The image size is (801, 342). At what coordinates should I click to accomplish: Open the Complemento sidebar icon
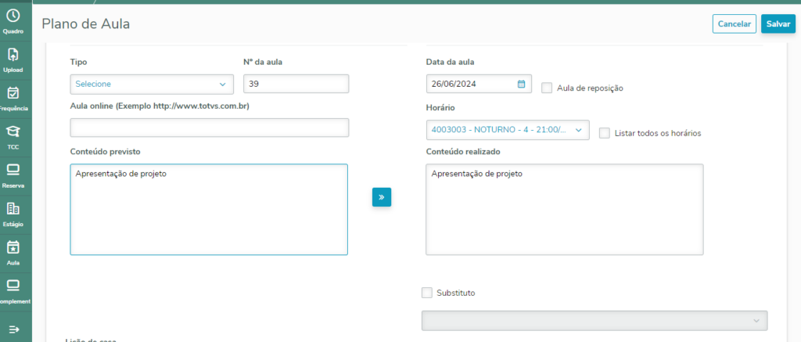pyautogui.click(x=13, y=289)
